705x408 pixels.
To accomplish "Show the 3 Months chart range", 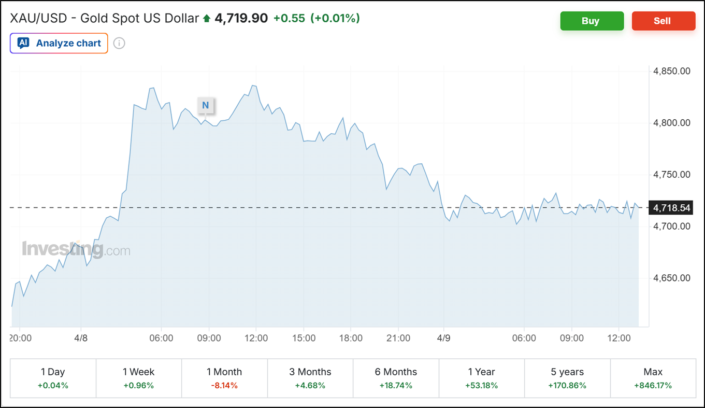I will pyautogui.click(x=310, y=378).
